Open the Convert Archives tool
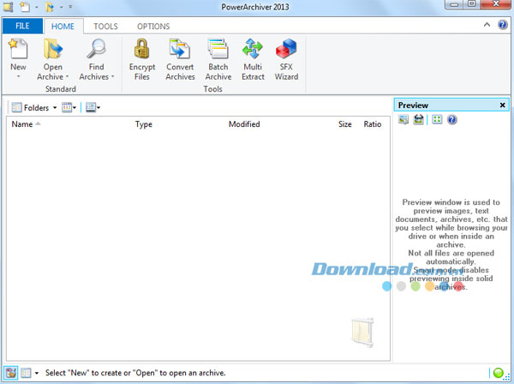The image size is (514, 384). (x=180, y=51)
